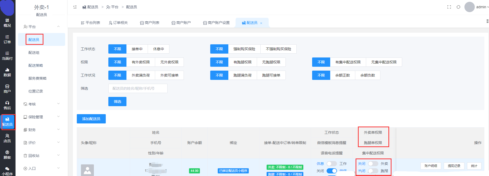Toggle fullscreen mode icon in the top bar
Viewport: 489px width, 176px height.
[449, 7]
